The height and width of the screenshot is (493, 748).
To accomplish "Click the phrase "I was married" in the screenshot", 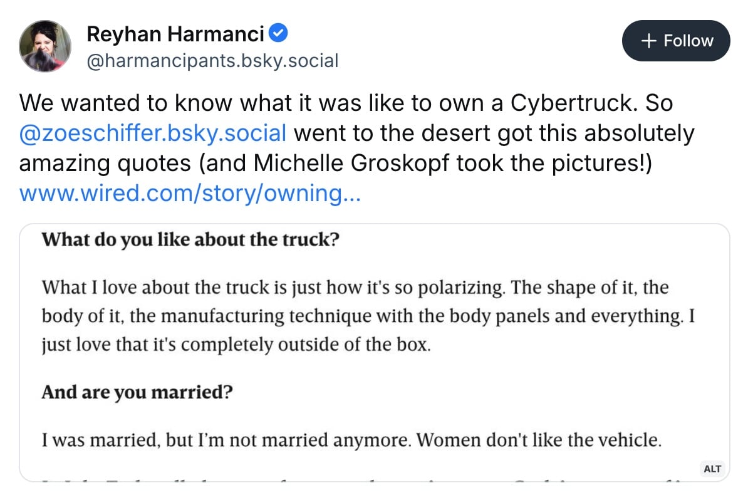I will coord(99,440).
